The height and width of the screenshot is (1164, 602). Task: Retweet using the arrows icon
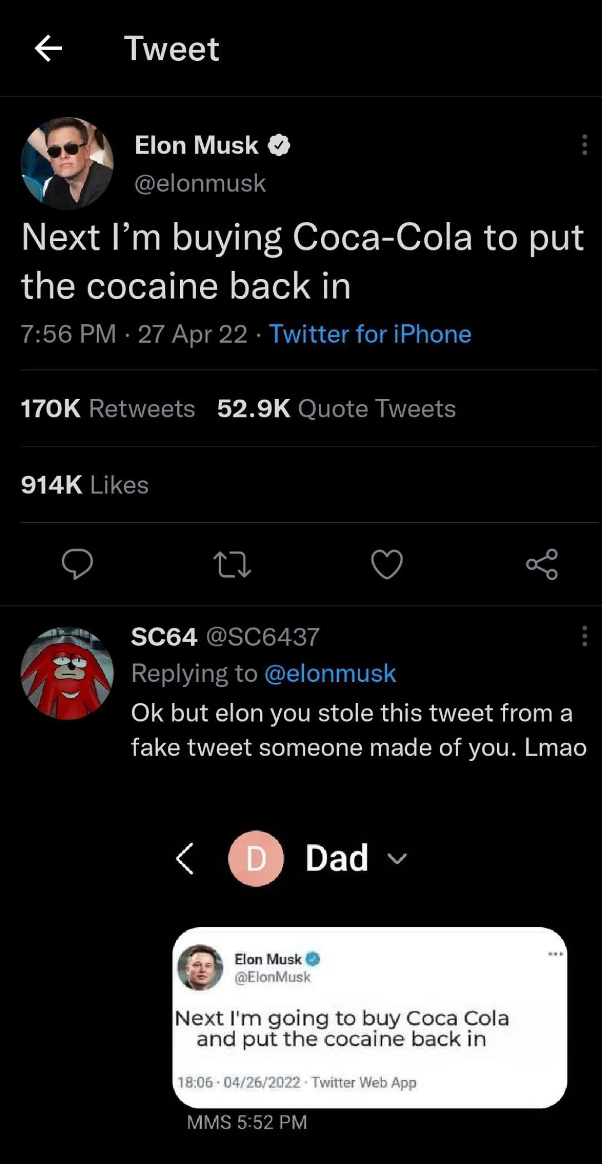pos(232,564)
